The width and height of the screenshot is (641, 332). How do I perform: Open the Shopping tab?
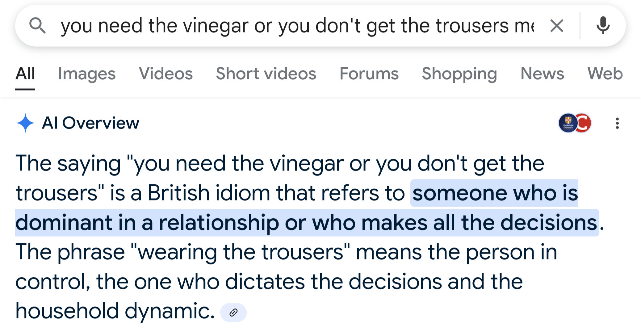[459, 74]
